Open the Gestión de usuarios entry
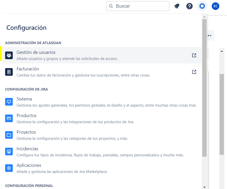This screenshot has height=189, width=227. 102,55
